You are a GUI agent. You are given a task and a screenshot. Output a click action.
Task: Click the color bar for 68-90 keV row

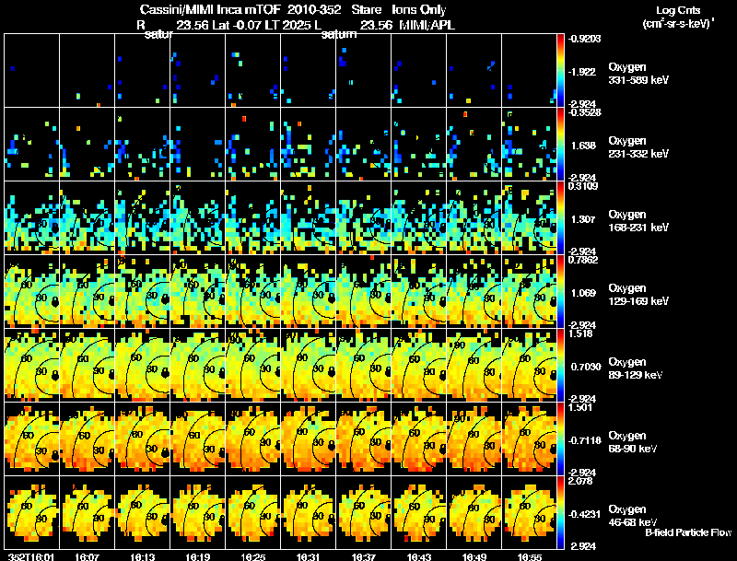point(560,438)
